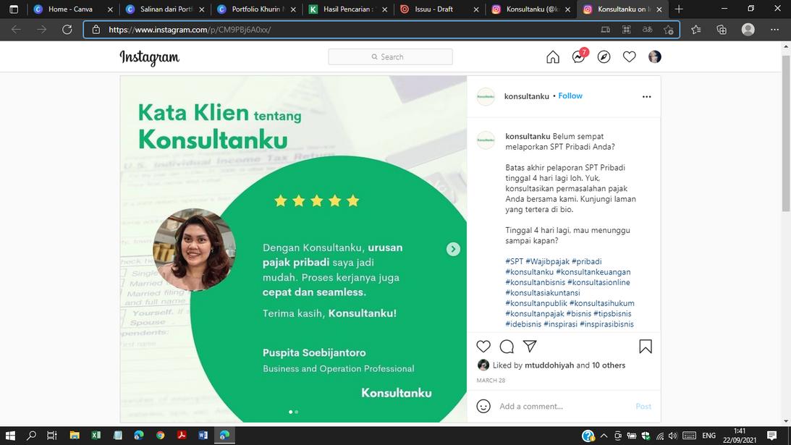This screenshot has width=791, height=445.
Task: Click Post comment button
Action: coord(643,406)
